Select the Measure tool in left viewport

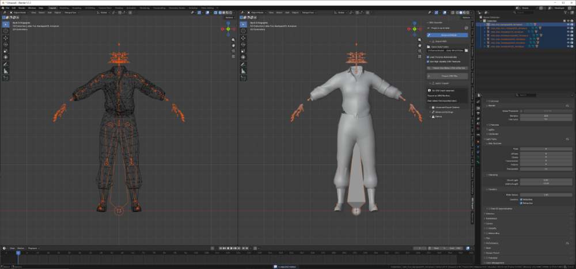[6, 71]
